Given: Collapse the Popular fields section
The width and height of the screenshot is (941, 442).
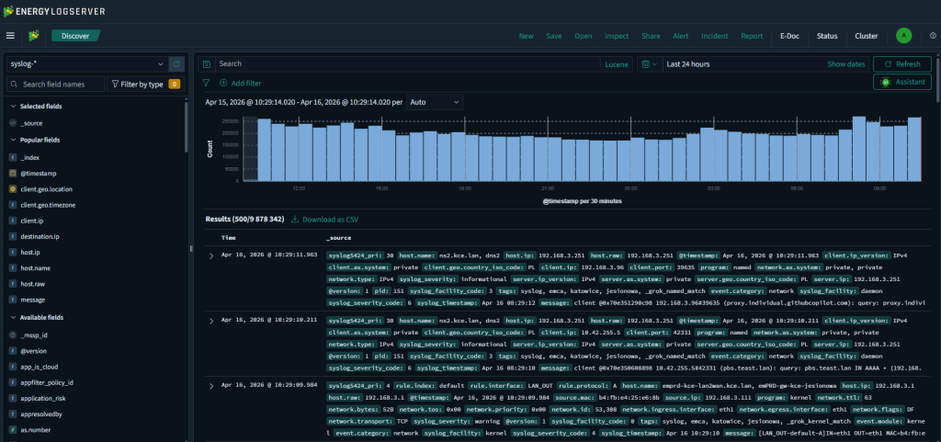Looking at the screenshot, I should click(11, 140).
